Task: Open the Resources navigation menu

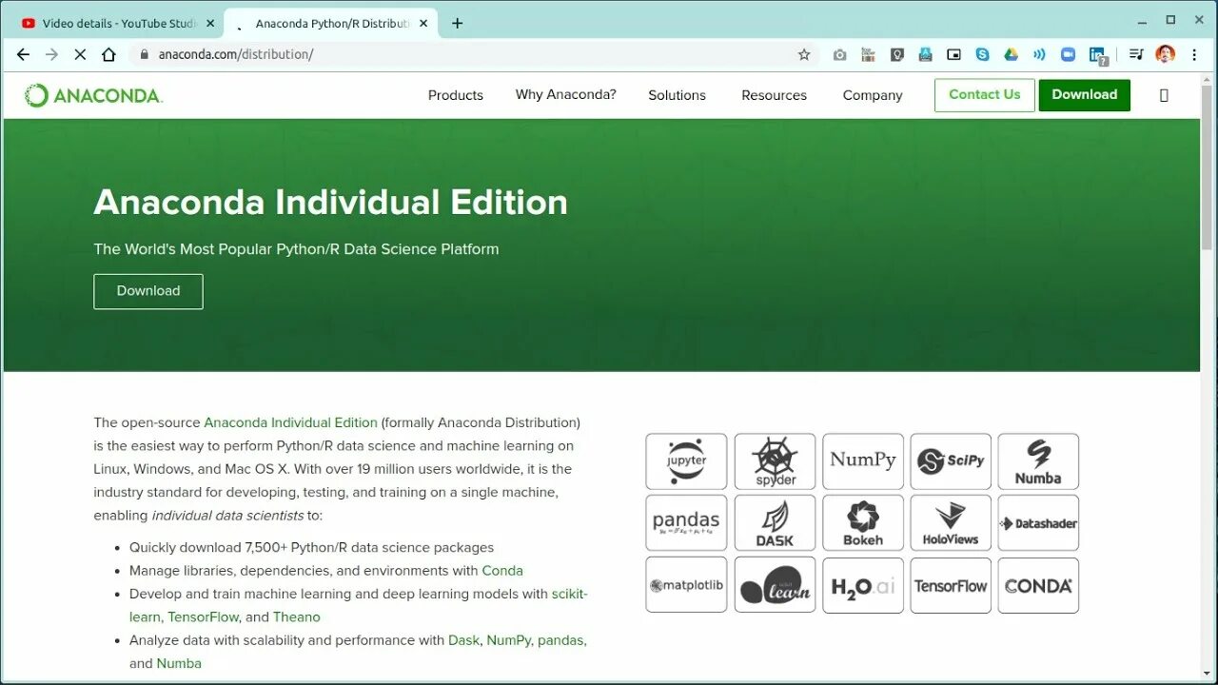Action: point(774,95)
